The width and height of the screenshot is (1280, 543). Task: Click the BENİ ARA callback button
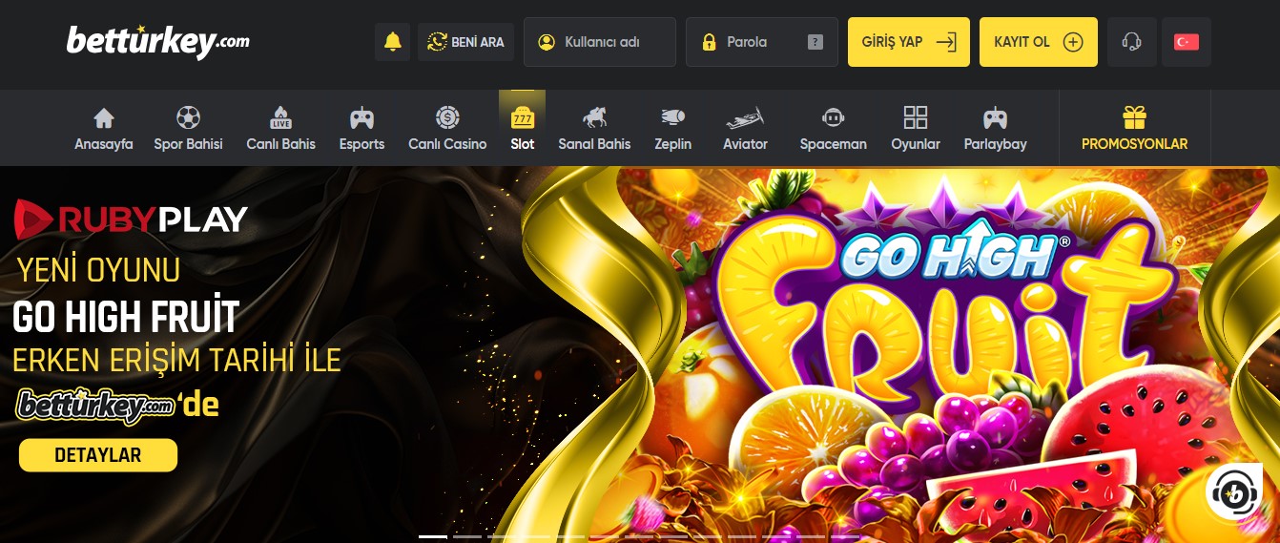(466, 42)
